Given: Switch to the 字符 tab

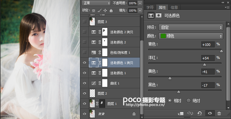Looking at the screenshot, I should (x=150, y=7).
